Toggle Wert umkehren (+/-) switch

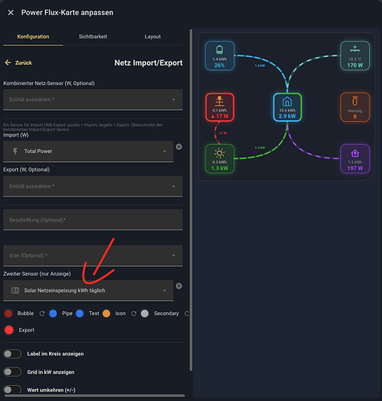(x=12, y=390)
